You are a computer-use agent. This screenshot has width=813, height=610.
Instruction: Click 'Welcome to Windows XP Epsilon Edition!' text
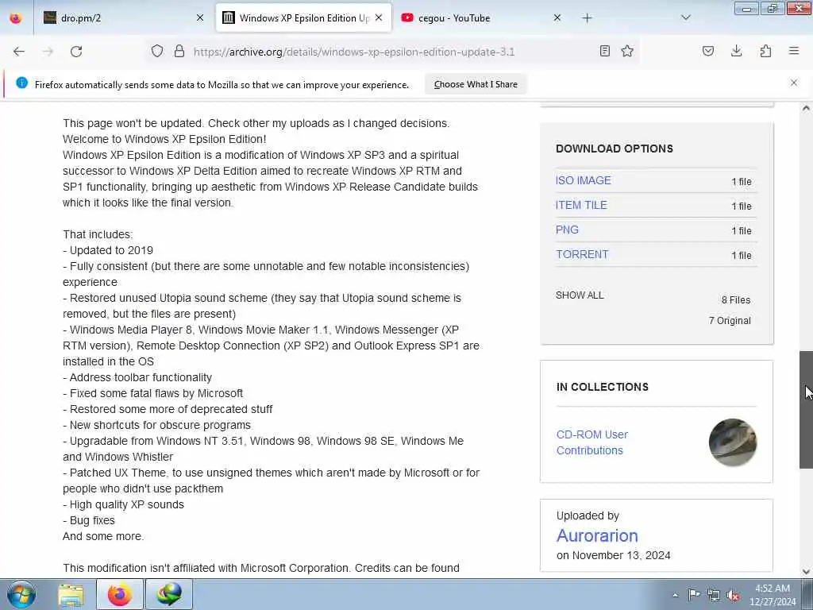click(x=164, y=139)
